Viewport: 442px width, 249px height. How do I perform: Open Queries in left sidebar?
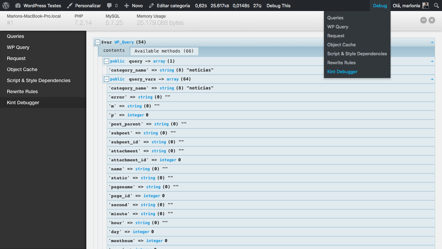[43, 36]
